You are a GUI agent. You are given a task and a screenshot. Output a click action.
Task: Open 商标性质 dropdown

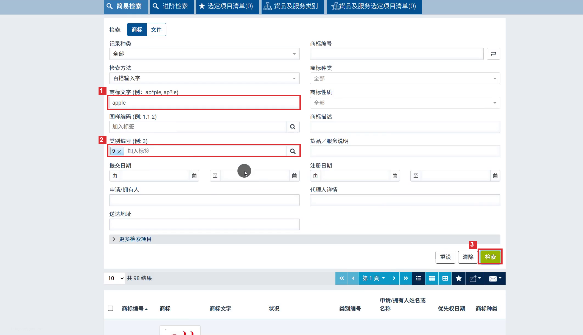[x=405, y=103]
